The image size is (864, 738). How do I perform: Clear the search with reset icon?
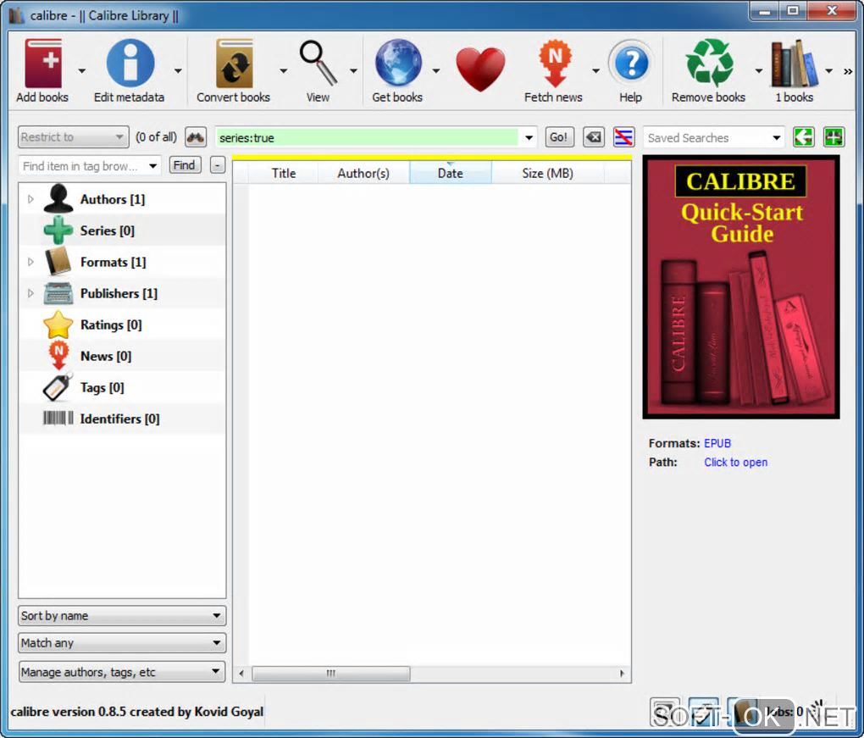click(594, 137)
